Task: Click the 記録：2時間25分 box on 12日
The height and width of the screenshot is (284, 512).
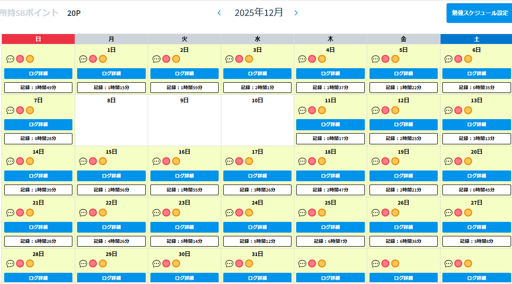Action: (x=404, y=139)
